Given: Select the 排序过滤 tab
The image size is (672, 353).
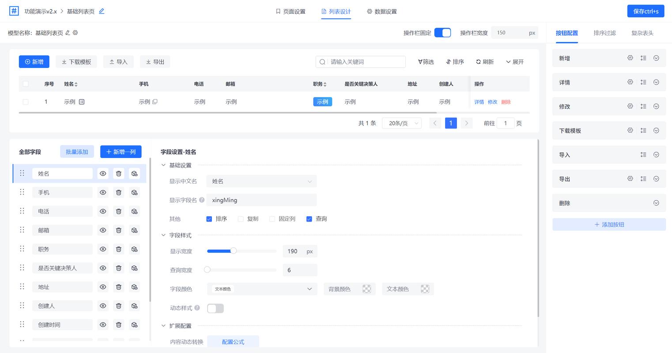Looking at the screenshot, I should pyautogui.click(x=604, y=33).
